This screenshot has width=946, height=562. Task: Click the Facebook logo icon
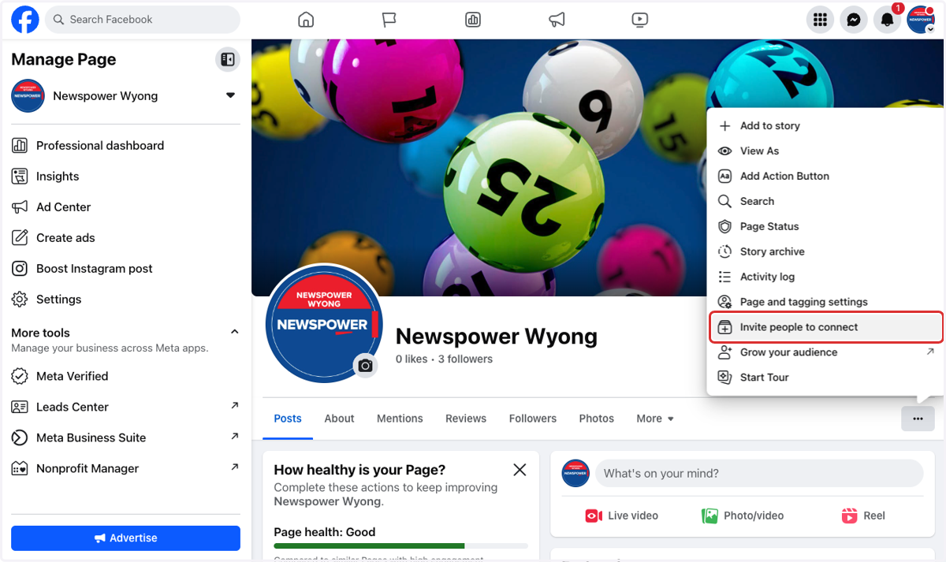click(25, 20)
